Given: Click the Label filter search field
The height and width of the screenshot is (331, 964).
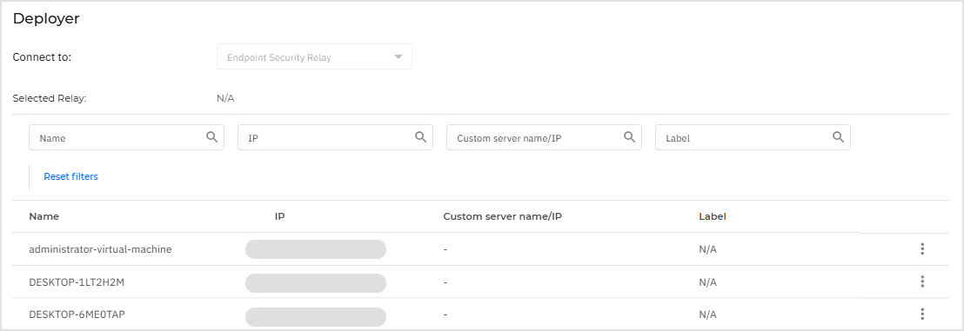Looking at the screenshot, I should (753, 137).
